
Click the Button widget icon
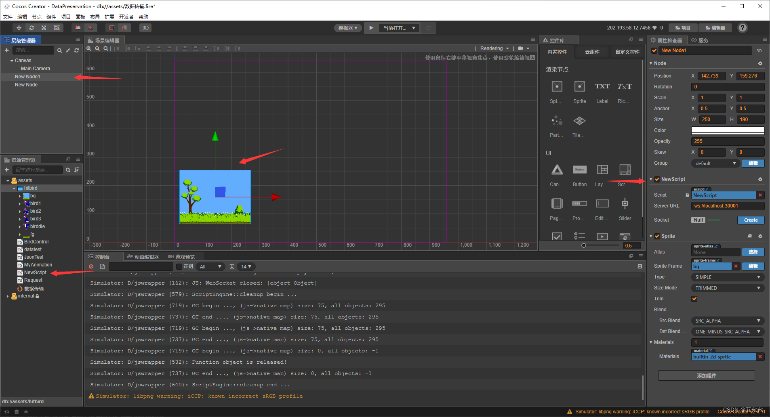(579, 170)
